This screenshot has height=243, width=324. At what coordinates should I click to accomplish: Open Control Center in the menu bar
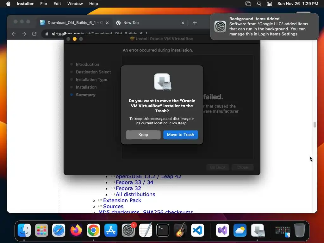(x=270, y=4)
